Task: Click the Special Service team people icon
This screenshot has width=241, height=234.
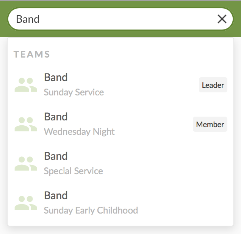Action: [x=26, y=164]
